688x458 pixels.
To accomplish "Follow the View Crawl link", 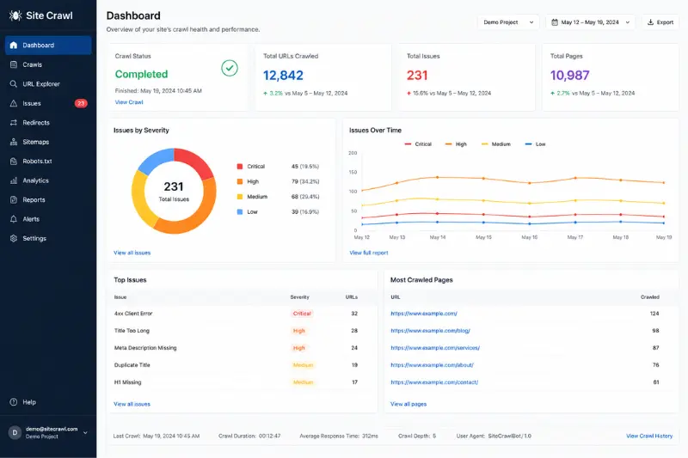I will coord(129,102).
